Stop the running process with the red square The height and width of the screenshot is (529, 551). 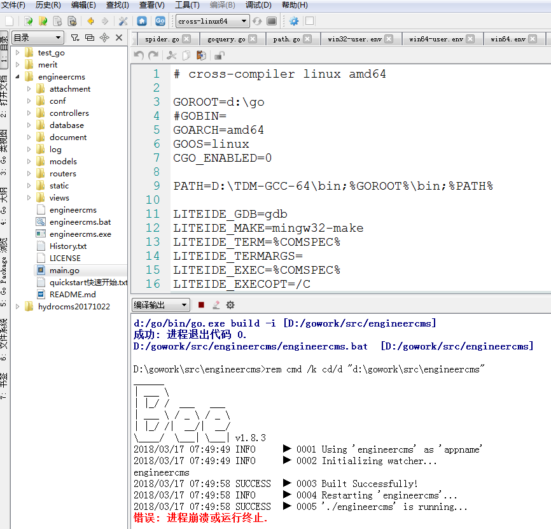click(200, 305)
